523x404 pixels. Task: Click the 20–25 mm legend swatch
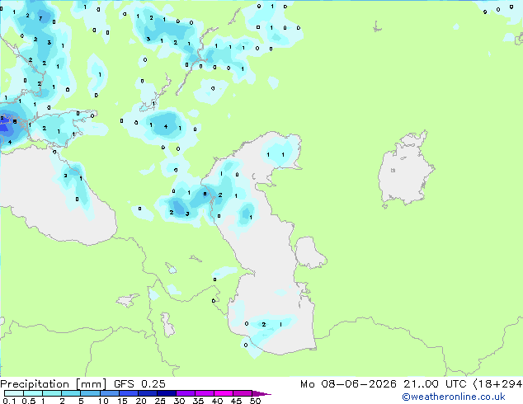[148, 393]
